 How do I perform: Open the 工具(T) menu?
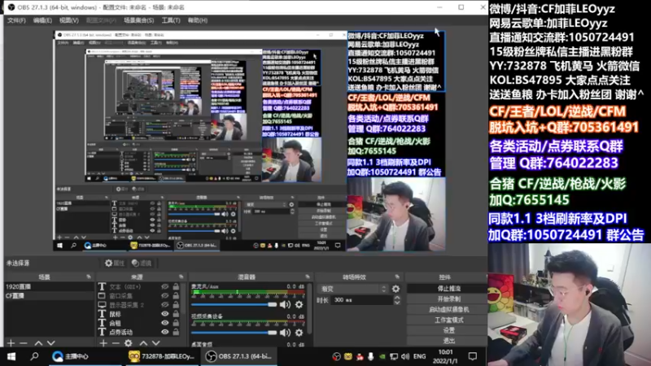(171, 20)
